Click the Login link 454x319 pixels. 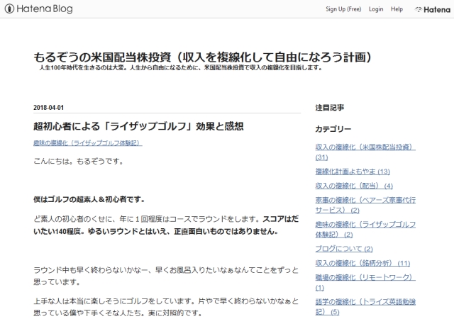click(376, 9)
